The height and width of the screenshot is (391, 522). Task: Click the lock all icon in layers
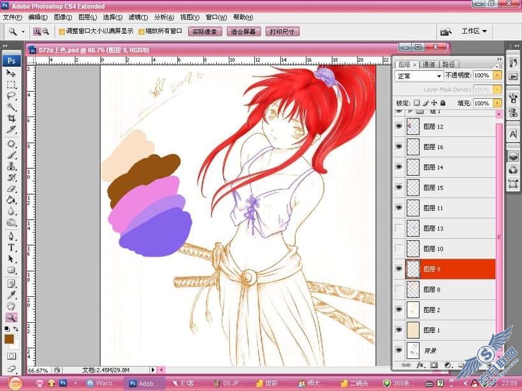pyautogui.click(x=443, y=103)
